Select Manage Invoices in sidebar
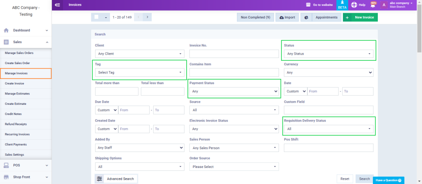Image resolution: width=422 pixels, height=184 pixels. coord(26,73)
